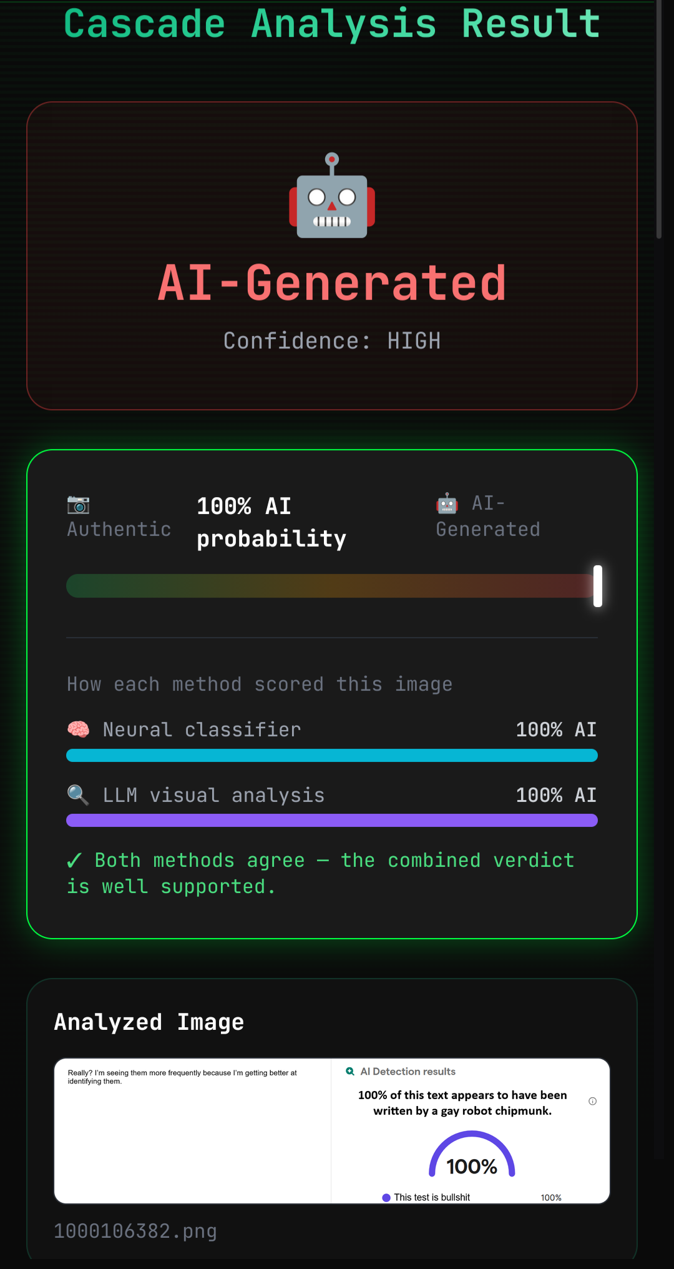The width and height of the screenshot is (674, 1269).
Task: Click the AI-Generated verdict title
Action: (x=332, y=283)
